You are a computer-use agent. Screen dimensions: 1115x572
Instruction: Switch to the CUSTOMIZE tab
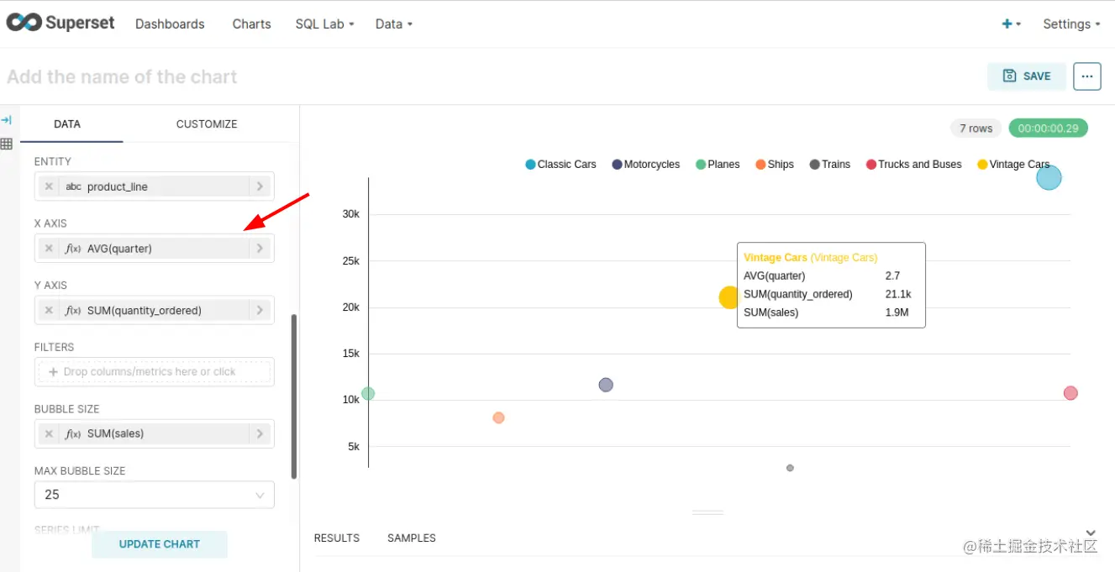(x=207, y=123)
